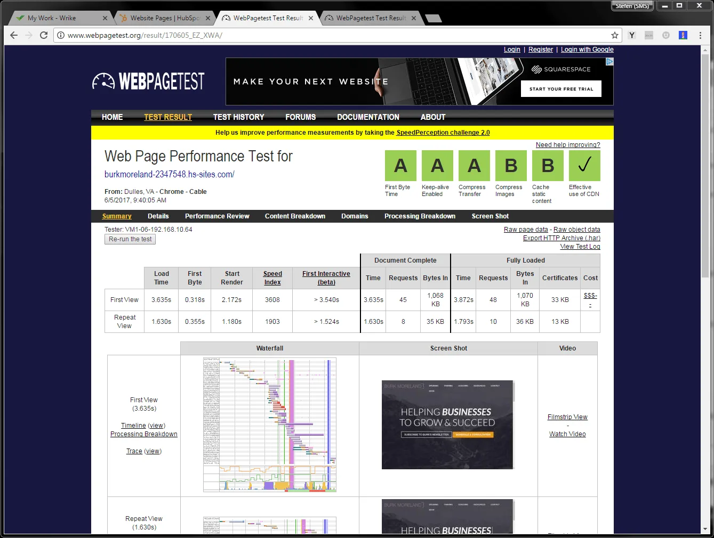Click the First View waterfall chart thumbnail
Screen dimensions: 714x538
[x=270, y=425]
